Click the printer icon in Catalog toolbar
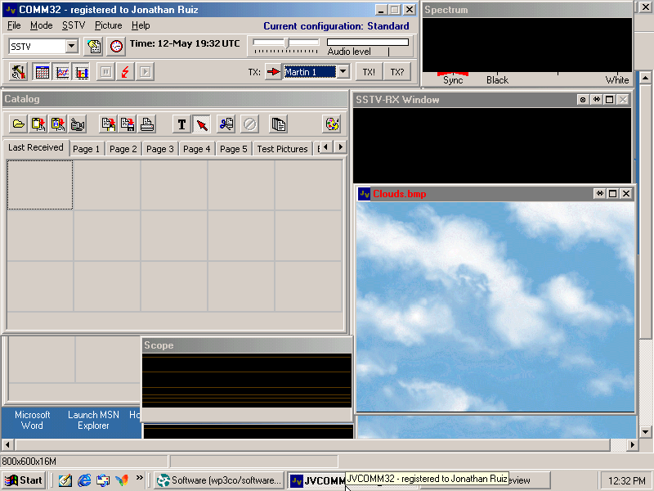Screen dimensions: 654x491 tap(147, 124)
